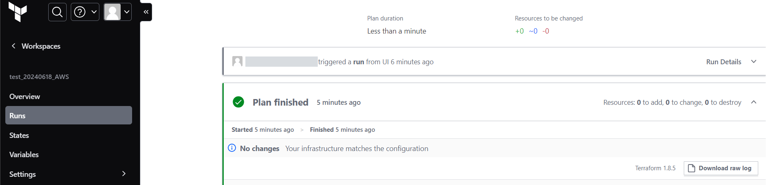Collapse the Plan finished section chevron

(753, 102)
